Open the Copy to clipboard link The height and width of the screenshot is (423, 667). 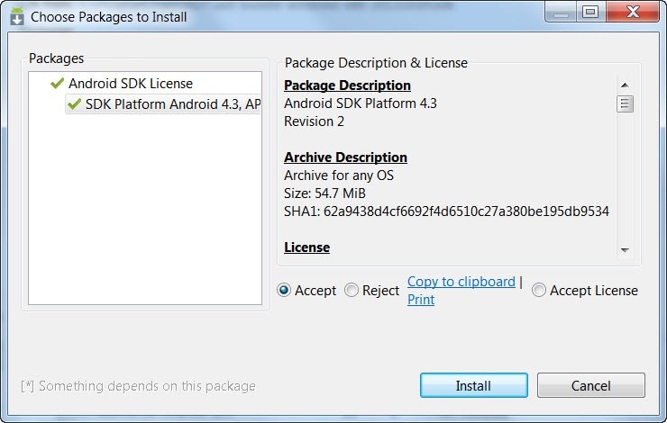click(461, 282)
